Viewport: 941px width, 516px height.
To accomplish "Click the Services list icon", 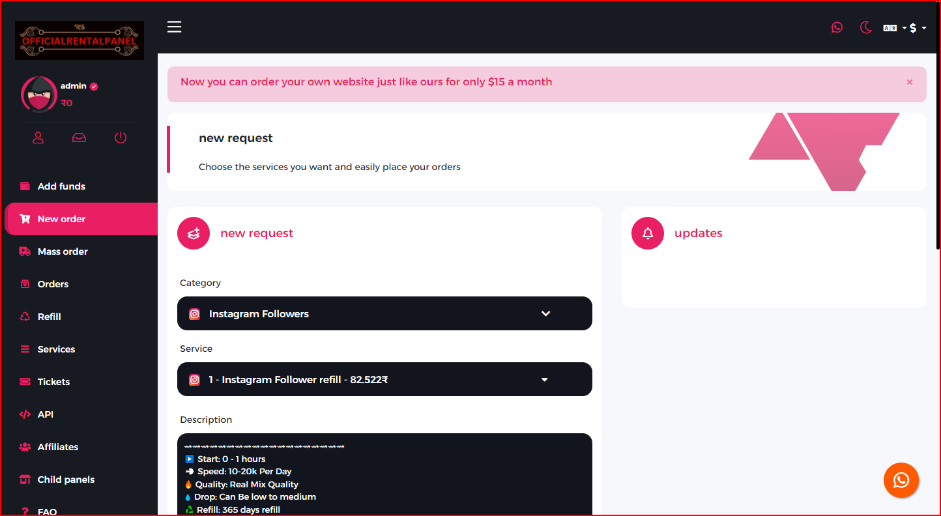I will tap(25, 349).
